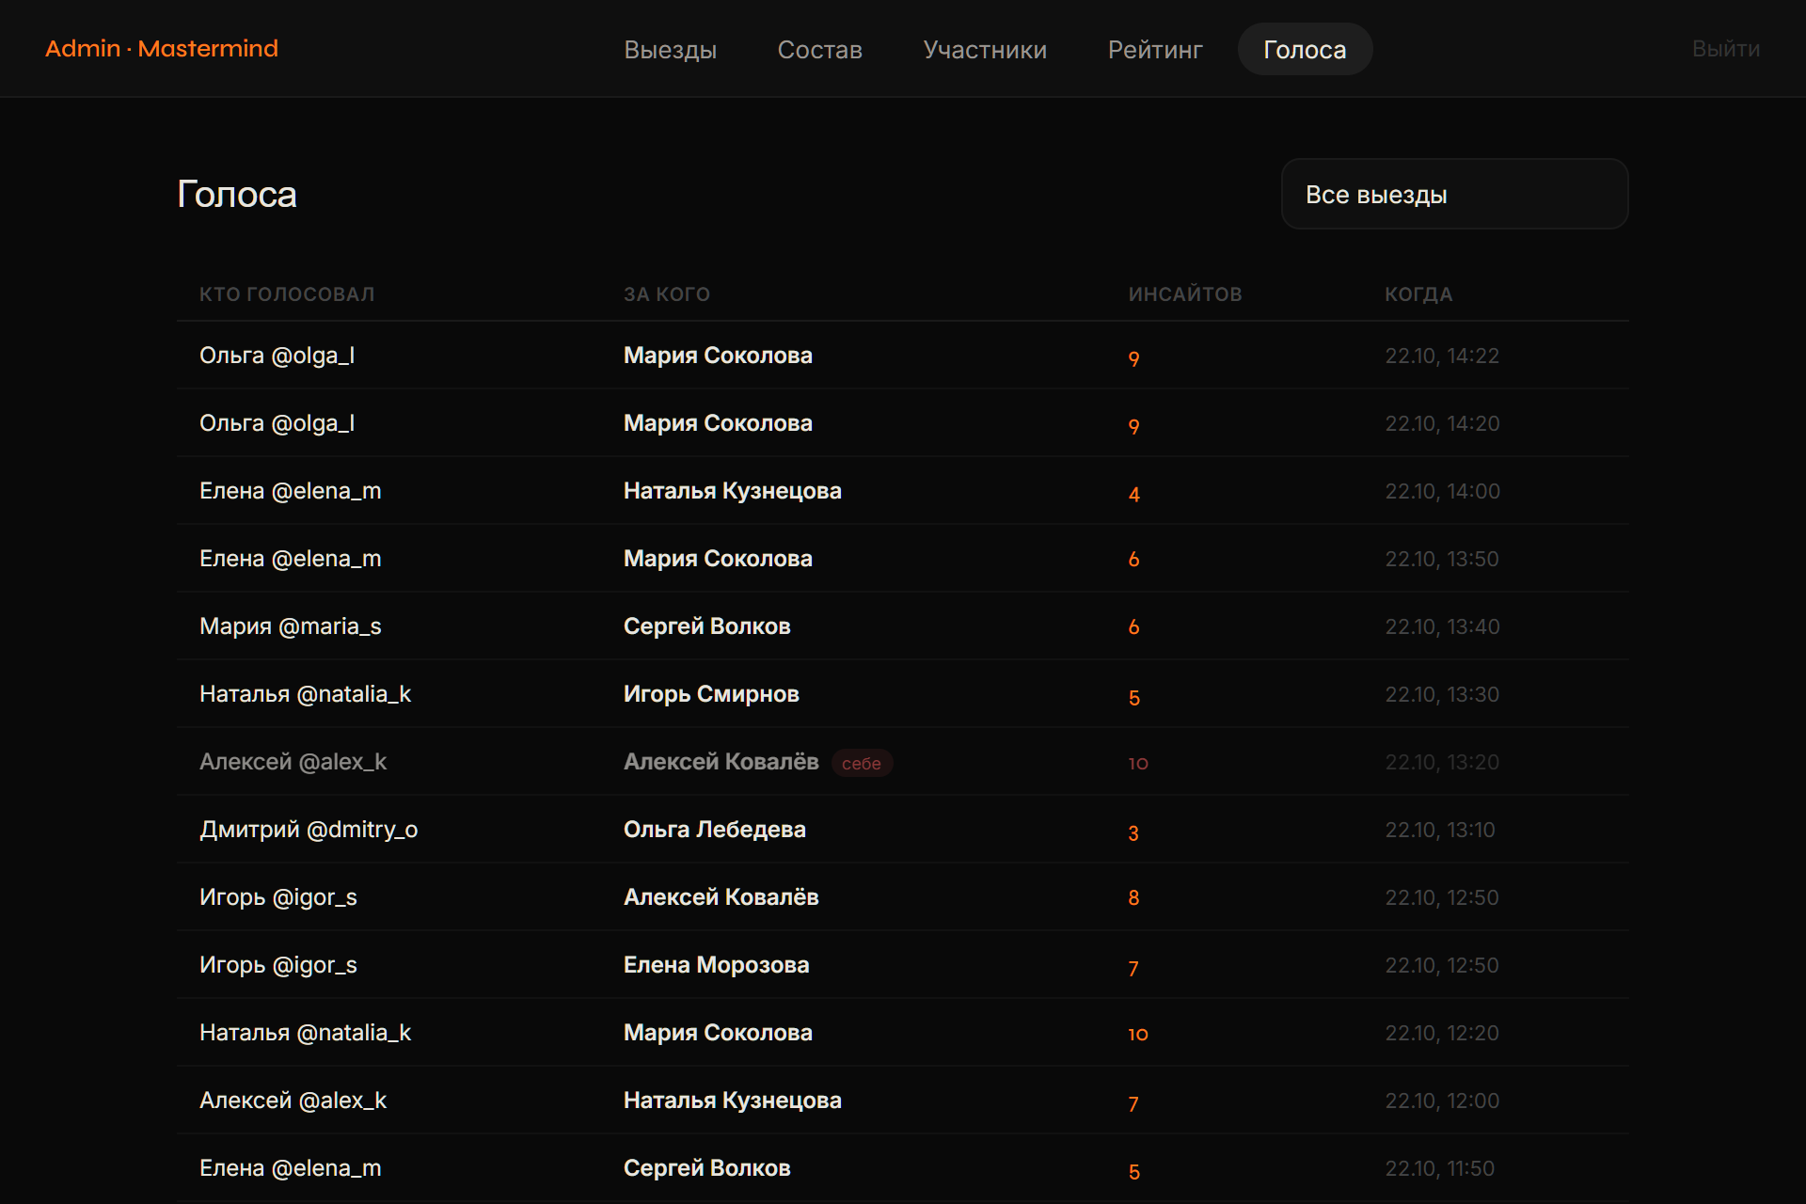Open the Рейтинг tab

[1155, 49]
